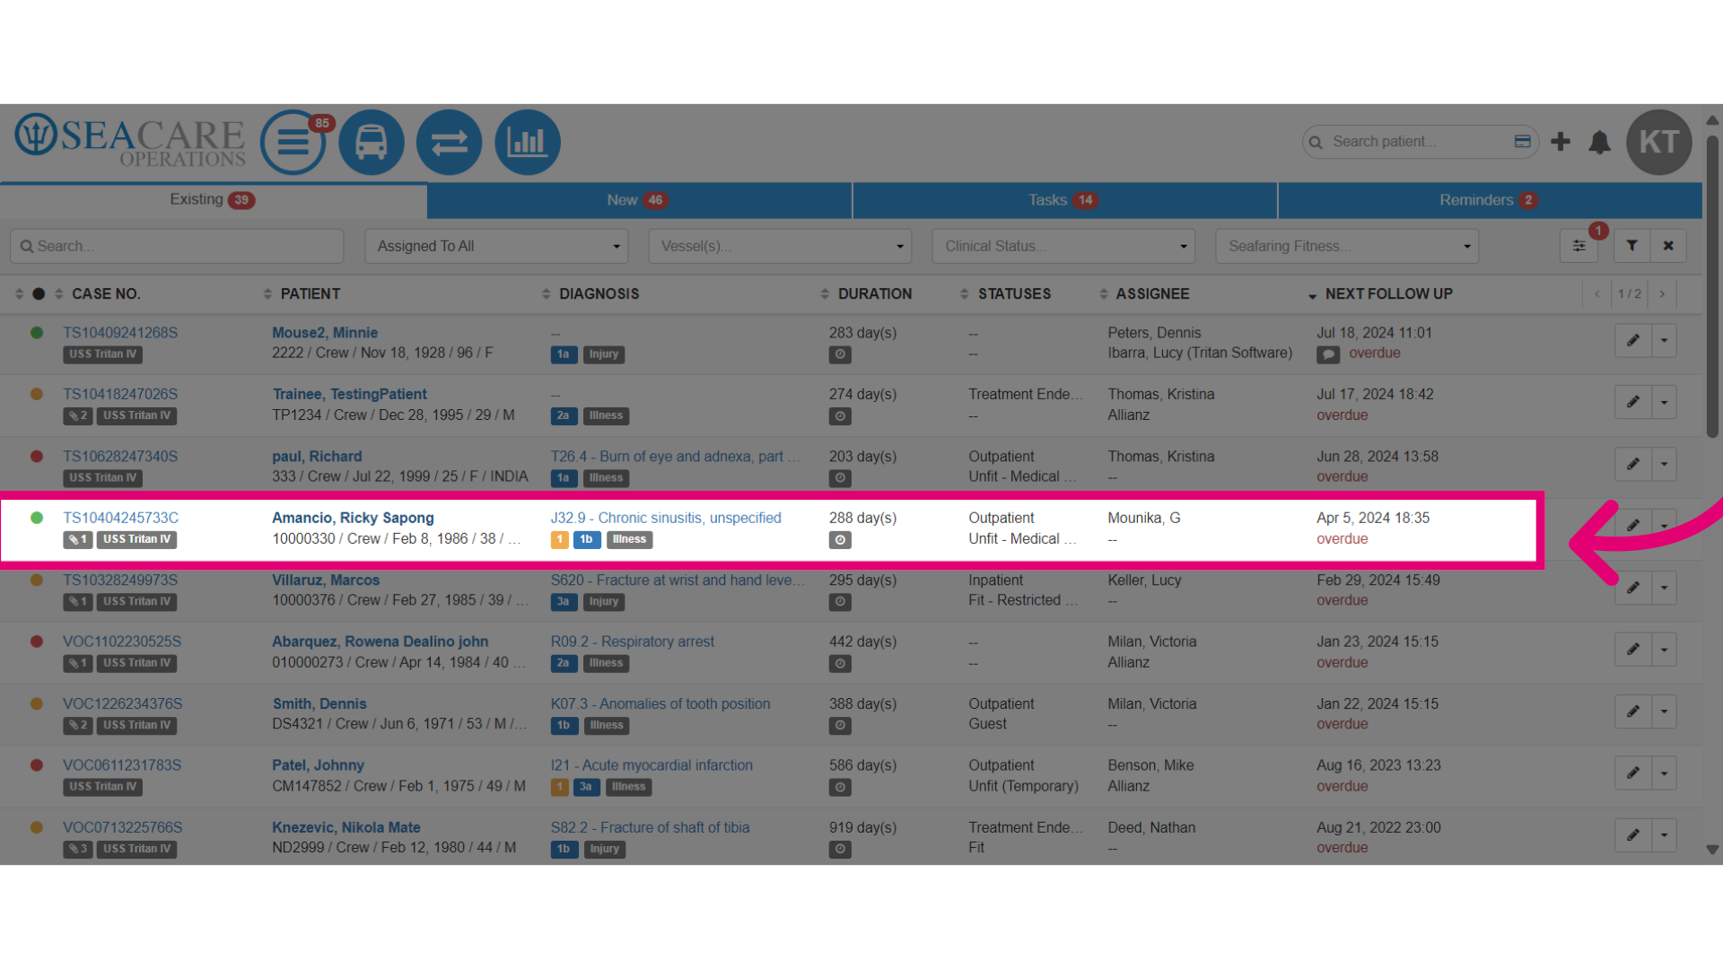Viewport: 1723px width, 969px height.
Task: Click comment bubble icon beside Jul 18 overdue
Action: coord(1328,354)
